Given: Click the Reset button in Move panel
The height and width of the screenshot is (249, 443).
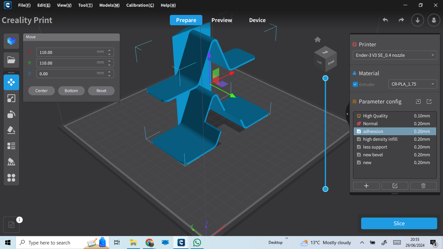Looking at the screenshot, I should pos(101,91).
